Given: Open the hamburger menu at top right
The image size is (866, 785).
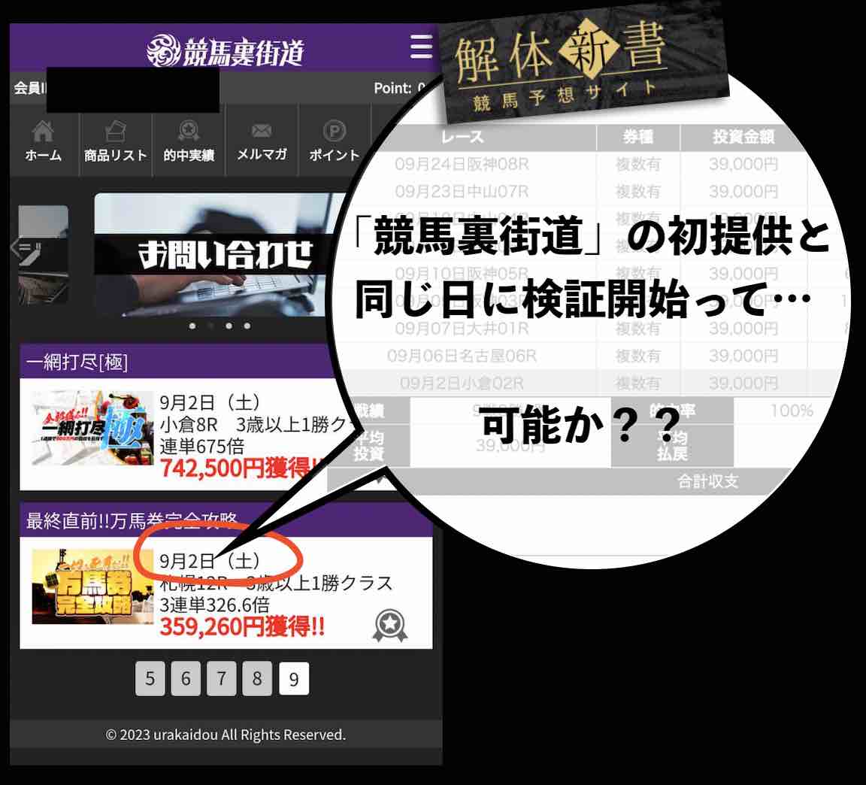Looking at the screenshot, I should tap(419, 47).
